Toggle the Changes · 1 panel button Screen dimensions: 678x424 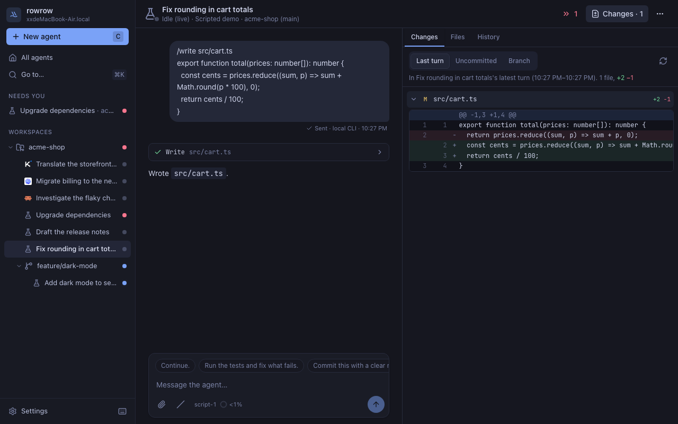[617, 14]
